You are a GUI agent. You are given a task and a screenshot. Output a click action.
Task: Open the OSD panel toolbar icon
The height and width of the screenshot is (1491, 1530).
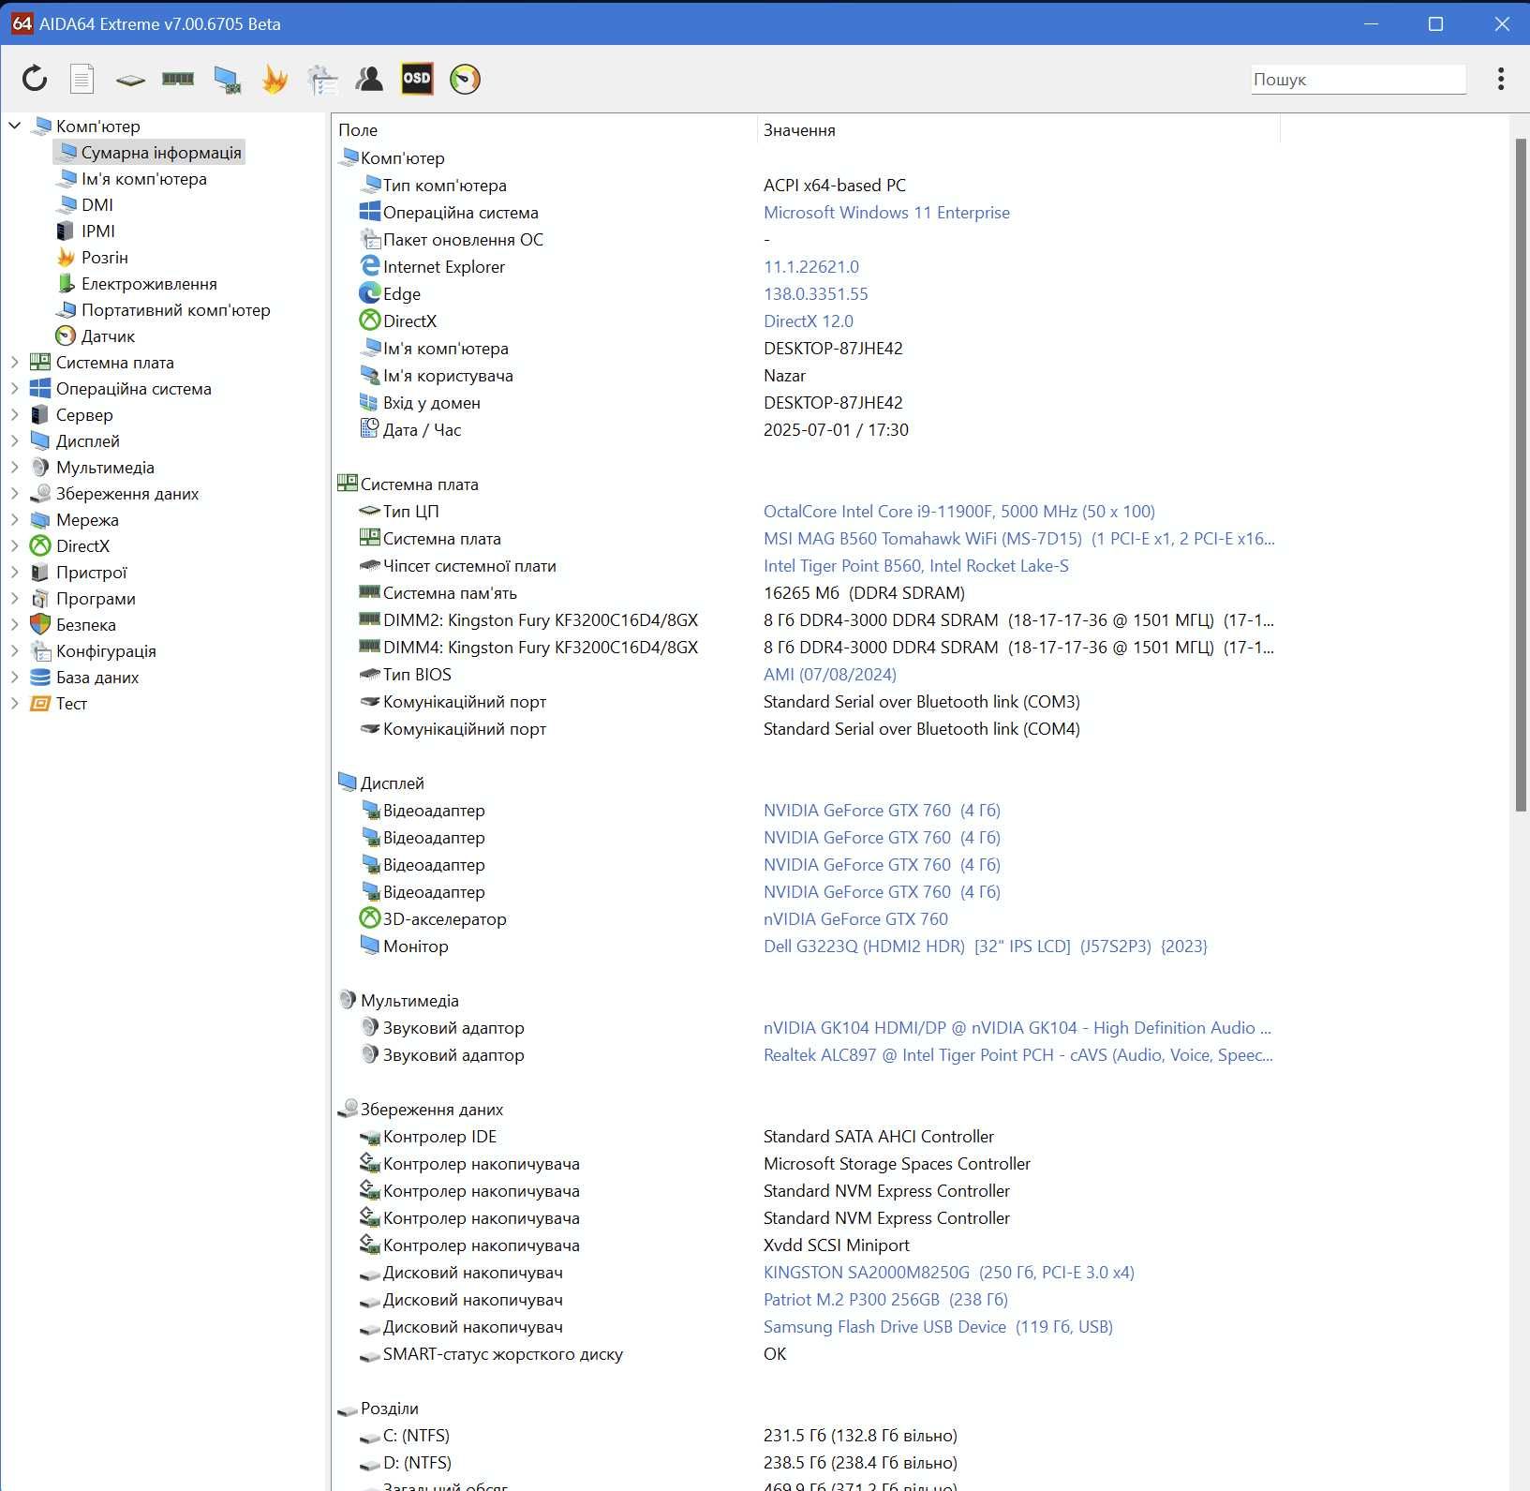pyautogui.click(x=417, y=79)
